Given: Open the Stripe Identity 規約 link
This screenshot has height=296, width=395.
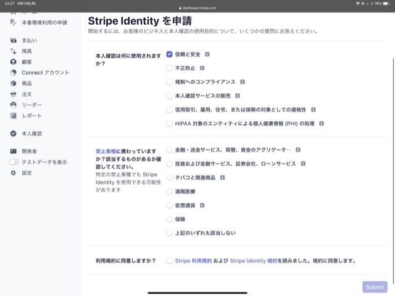Looking at the screenshot, I should coord(254,261).
